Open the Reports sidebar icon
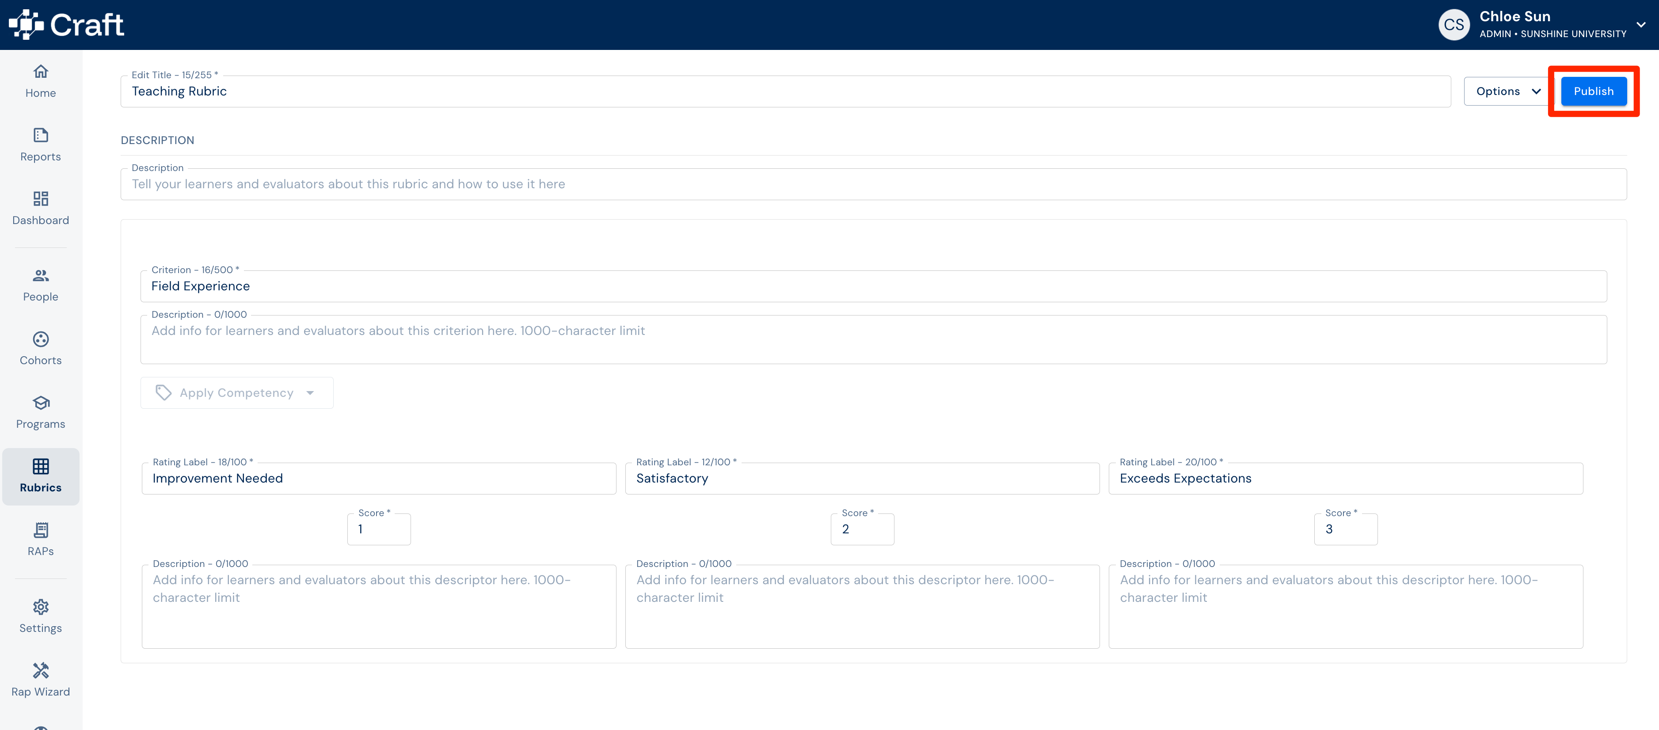The height and width of the screenshot is (730, 1659). pyautogui.click(x=41, y=135)
